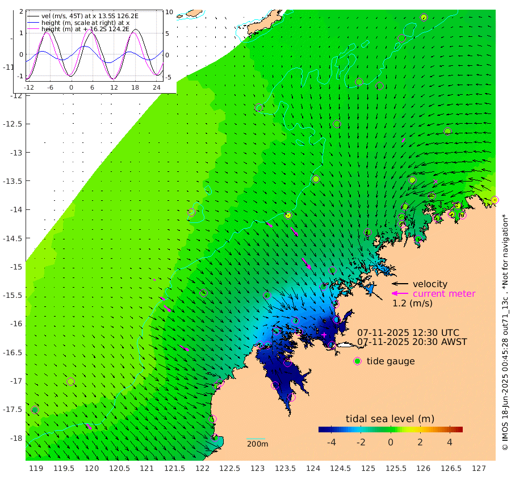Click 'height (m, scale at right) at x' legend entry
Viewport: 511px width, 480px height.
tap(85, 23)
